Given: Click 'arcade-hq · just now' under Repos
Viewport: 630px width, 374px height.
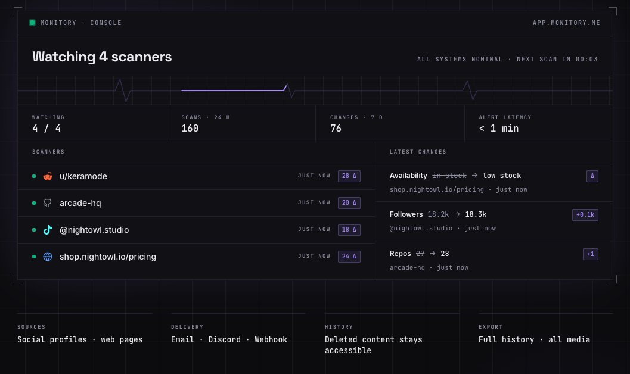Looking at the screenshot, I should pos(429,267).
